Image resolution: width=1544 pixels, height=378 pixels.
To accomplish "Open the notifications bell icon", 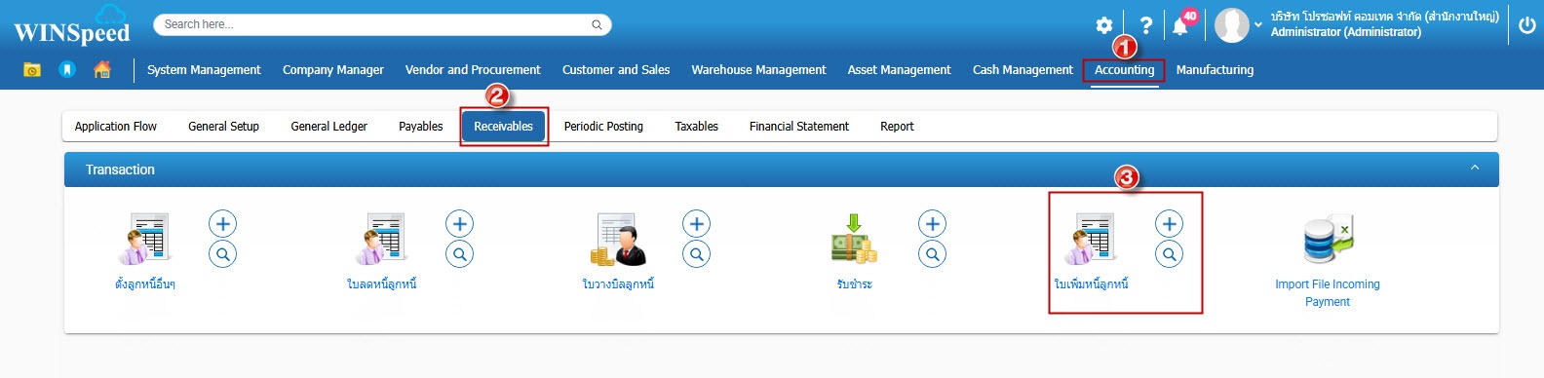I will tap(1180, 26).
